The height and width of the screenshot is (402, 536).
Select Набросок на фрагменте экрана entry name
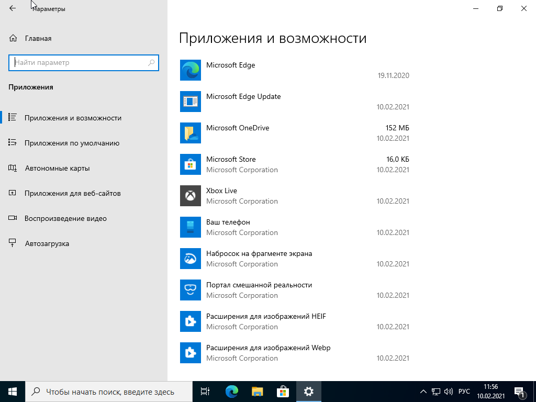pyautogui.click(x=259, y=254)
